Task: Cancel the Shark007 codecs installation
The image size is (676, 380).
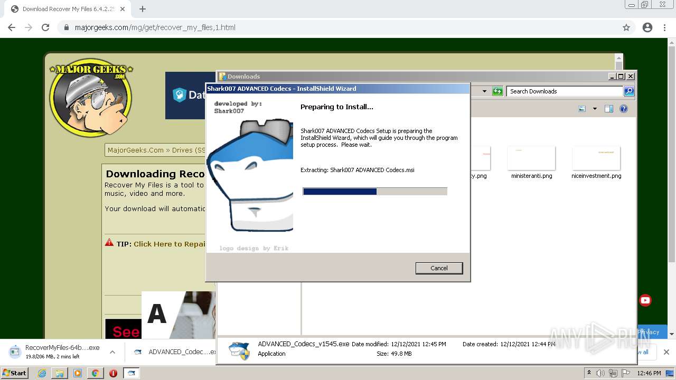Action: [x=439, y=268]
